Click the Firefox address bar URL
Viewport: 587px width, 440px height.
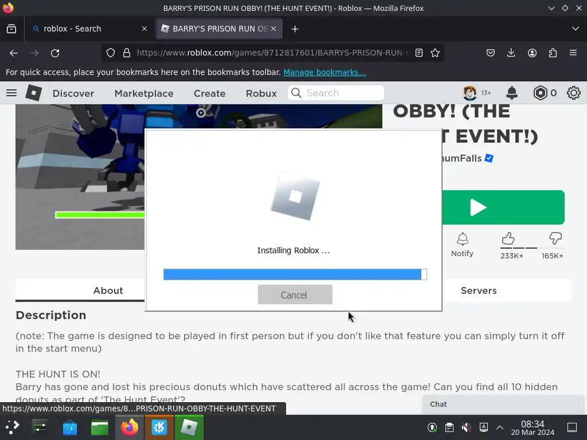272,53
